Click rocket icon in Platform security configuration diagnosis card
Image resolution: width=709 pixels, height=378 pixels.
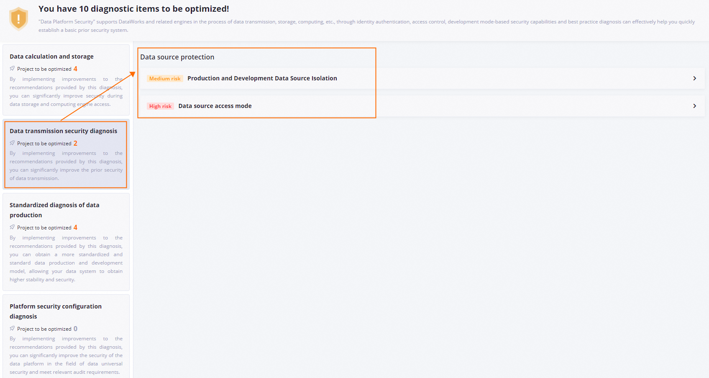pos(12,329)
